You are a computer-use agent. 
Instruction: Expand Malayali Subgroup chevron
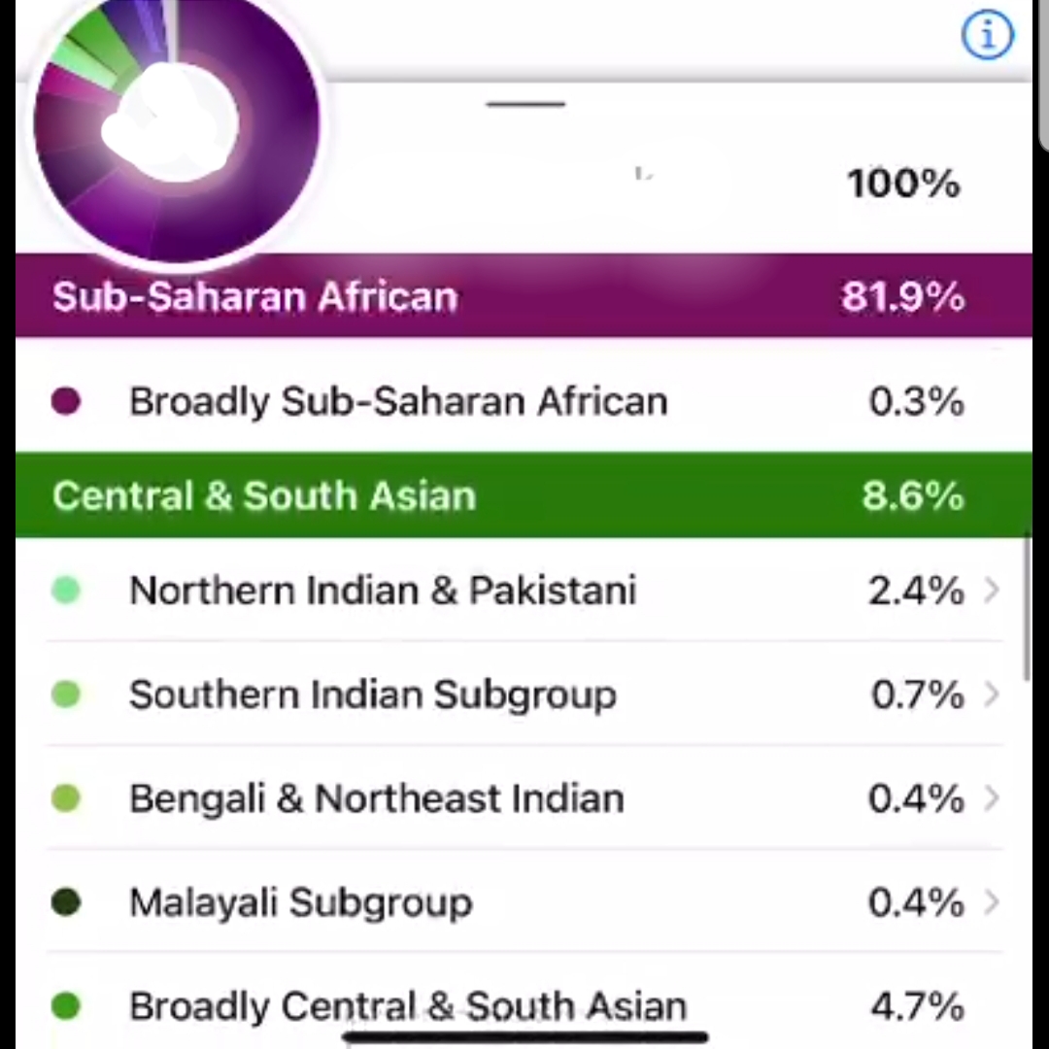tap(992, 901)
